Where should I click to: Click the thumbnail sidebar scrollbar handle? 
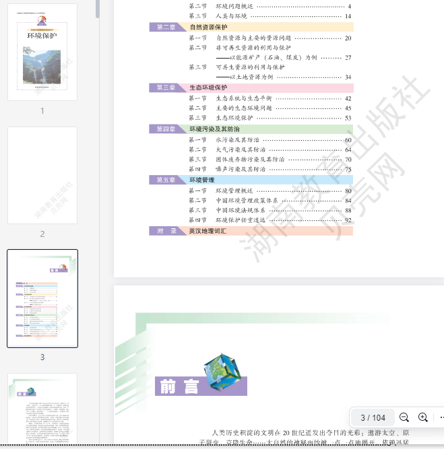point(98,8)
